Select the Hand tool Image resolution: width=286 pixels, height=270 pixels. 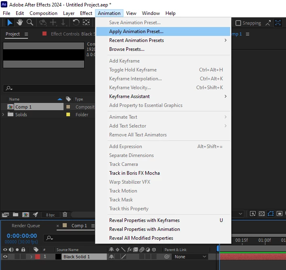pos(20,23)
